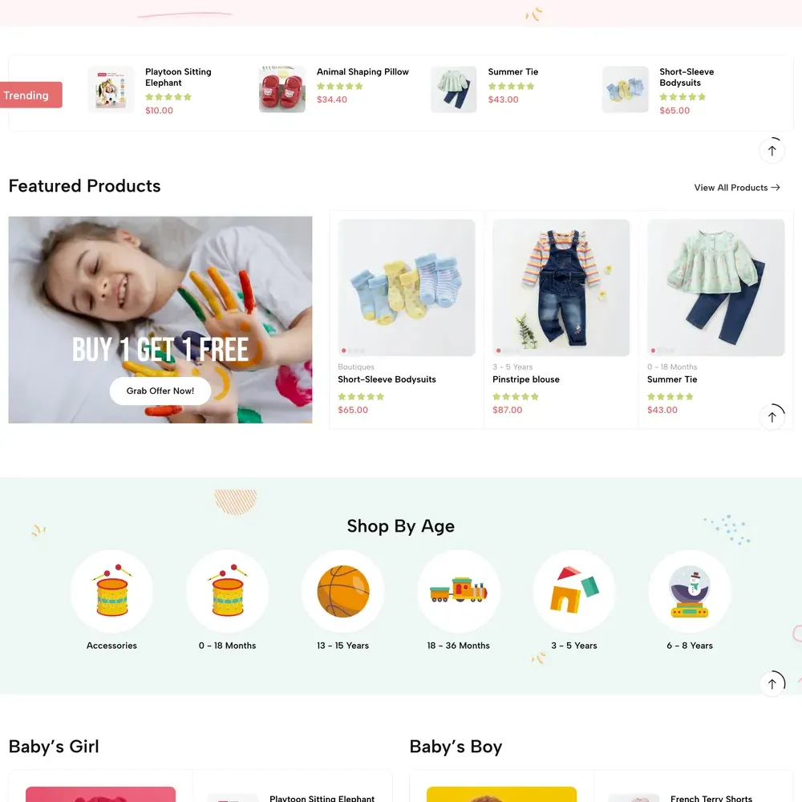Click View All Products link

pyautogui.click(x=736, y=188)
